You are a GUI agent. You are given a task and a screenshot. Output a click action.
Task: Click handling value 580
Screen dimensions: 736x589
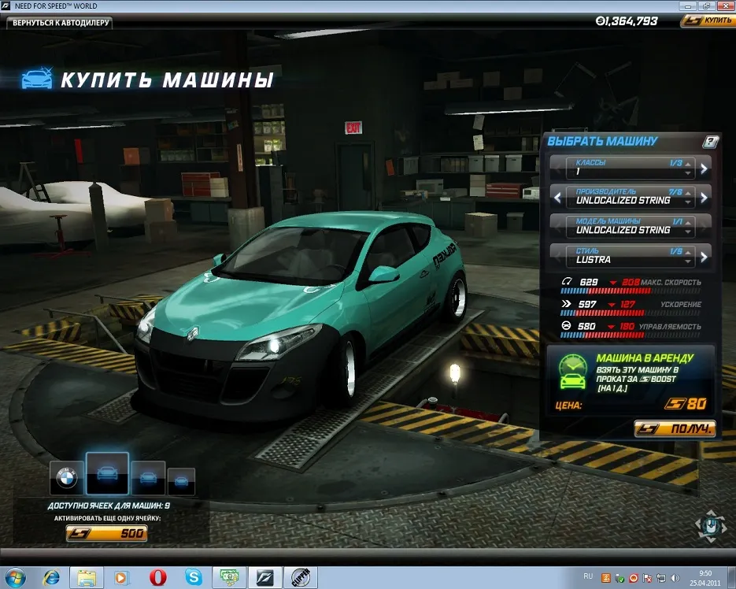point(586,326)
